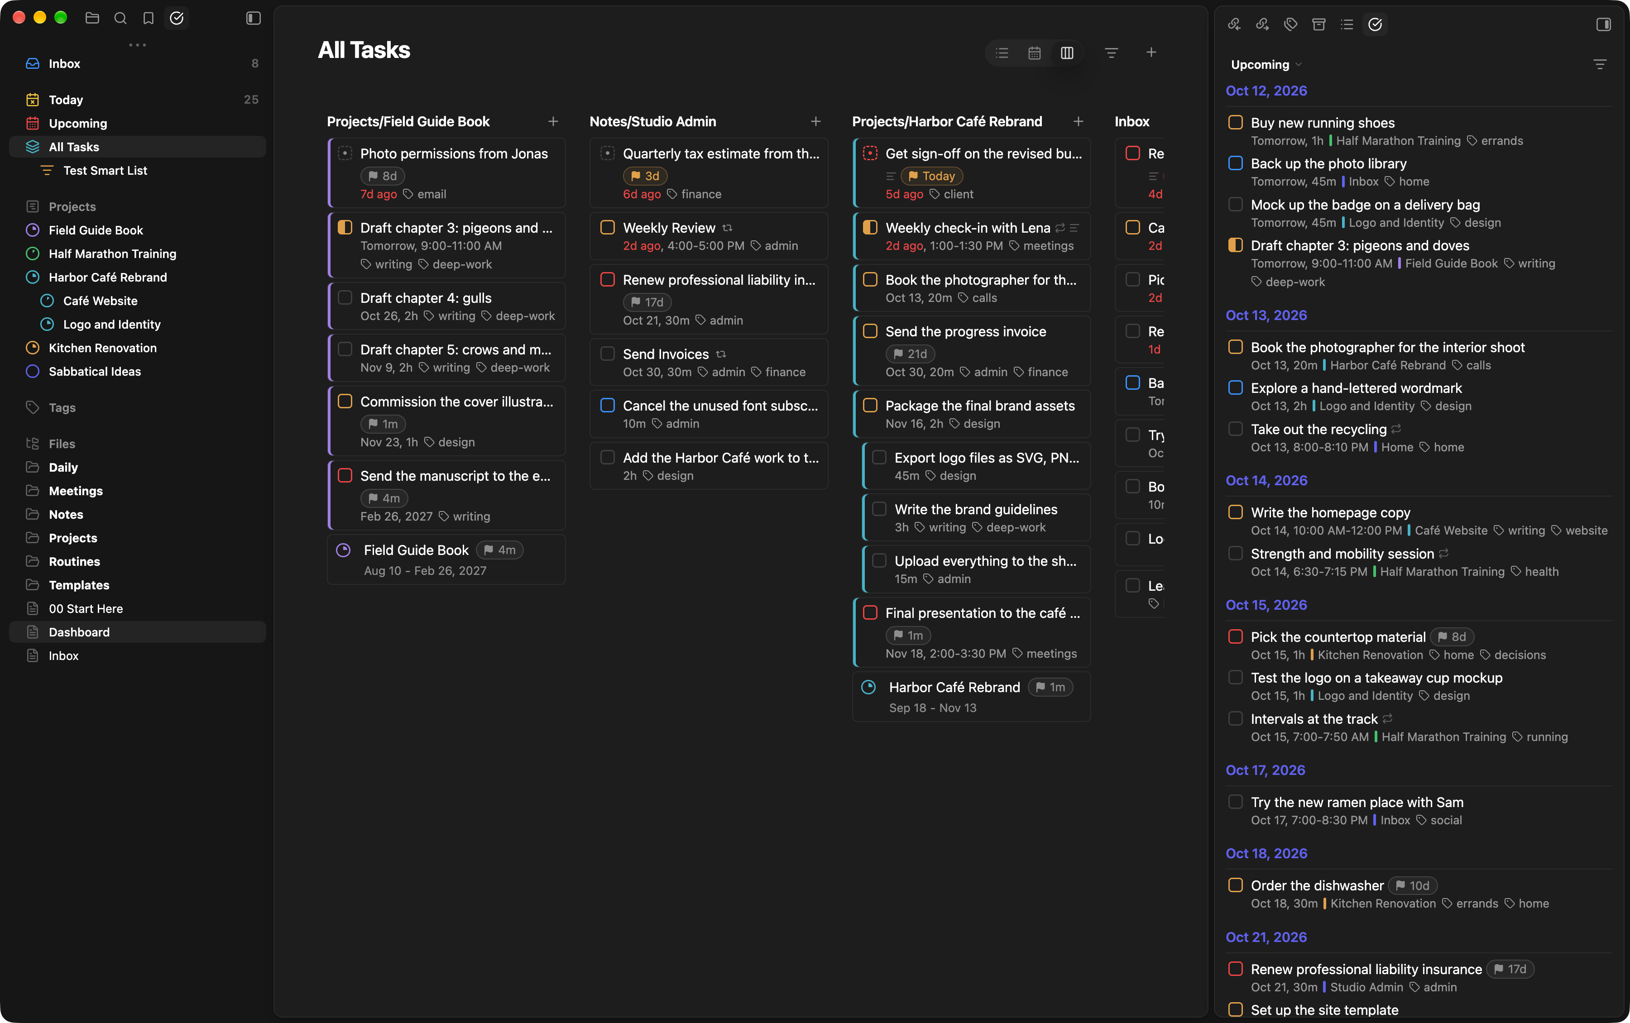Add a task to the Harbor Café Rebrand column
The image size is (1630, 1023).
(1079, 121)
